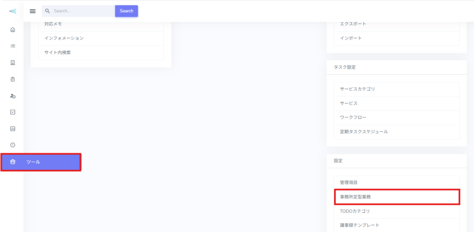Open the bar chart icon in the sidebar
Viewport: 474px width, 232px height.
[x=12, y=128]
